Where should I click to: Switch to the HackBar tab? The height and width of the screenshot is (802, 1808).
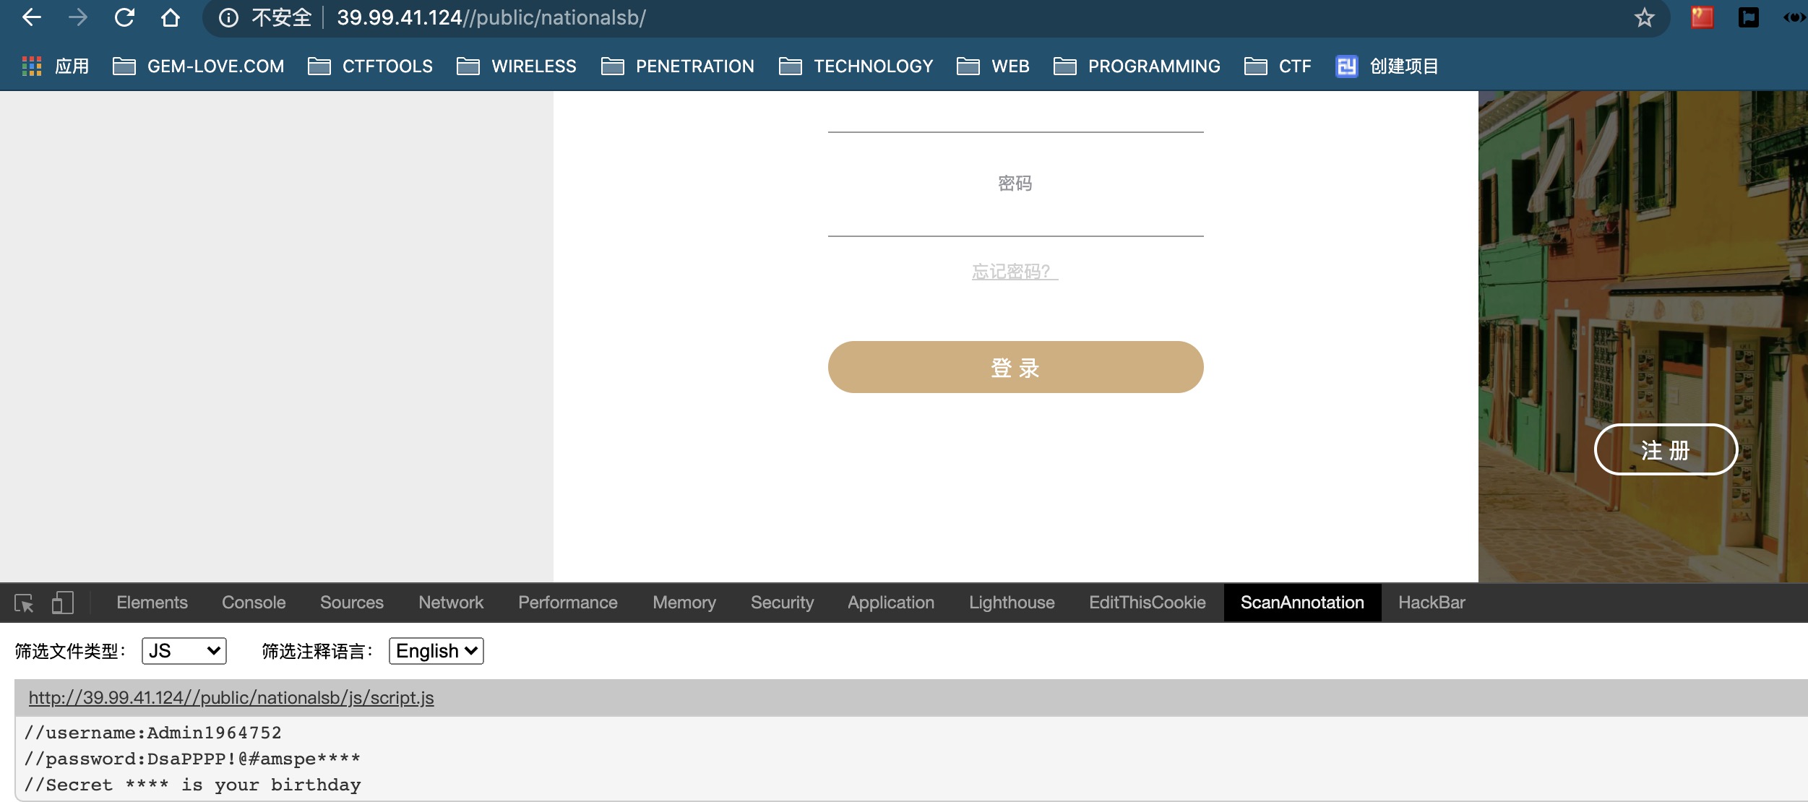(1432, 603)
